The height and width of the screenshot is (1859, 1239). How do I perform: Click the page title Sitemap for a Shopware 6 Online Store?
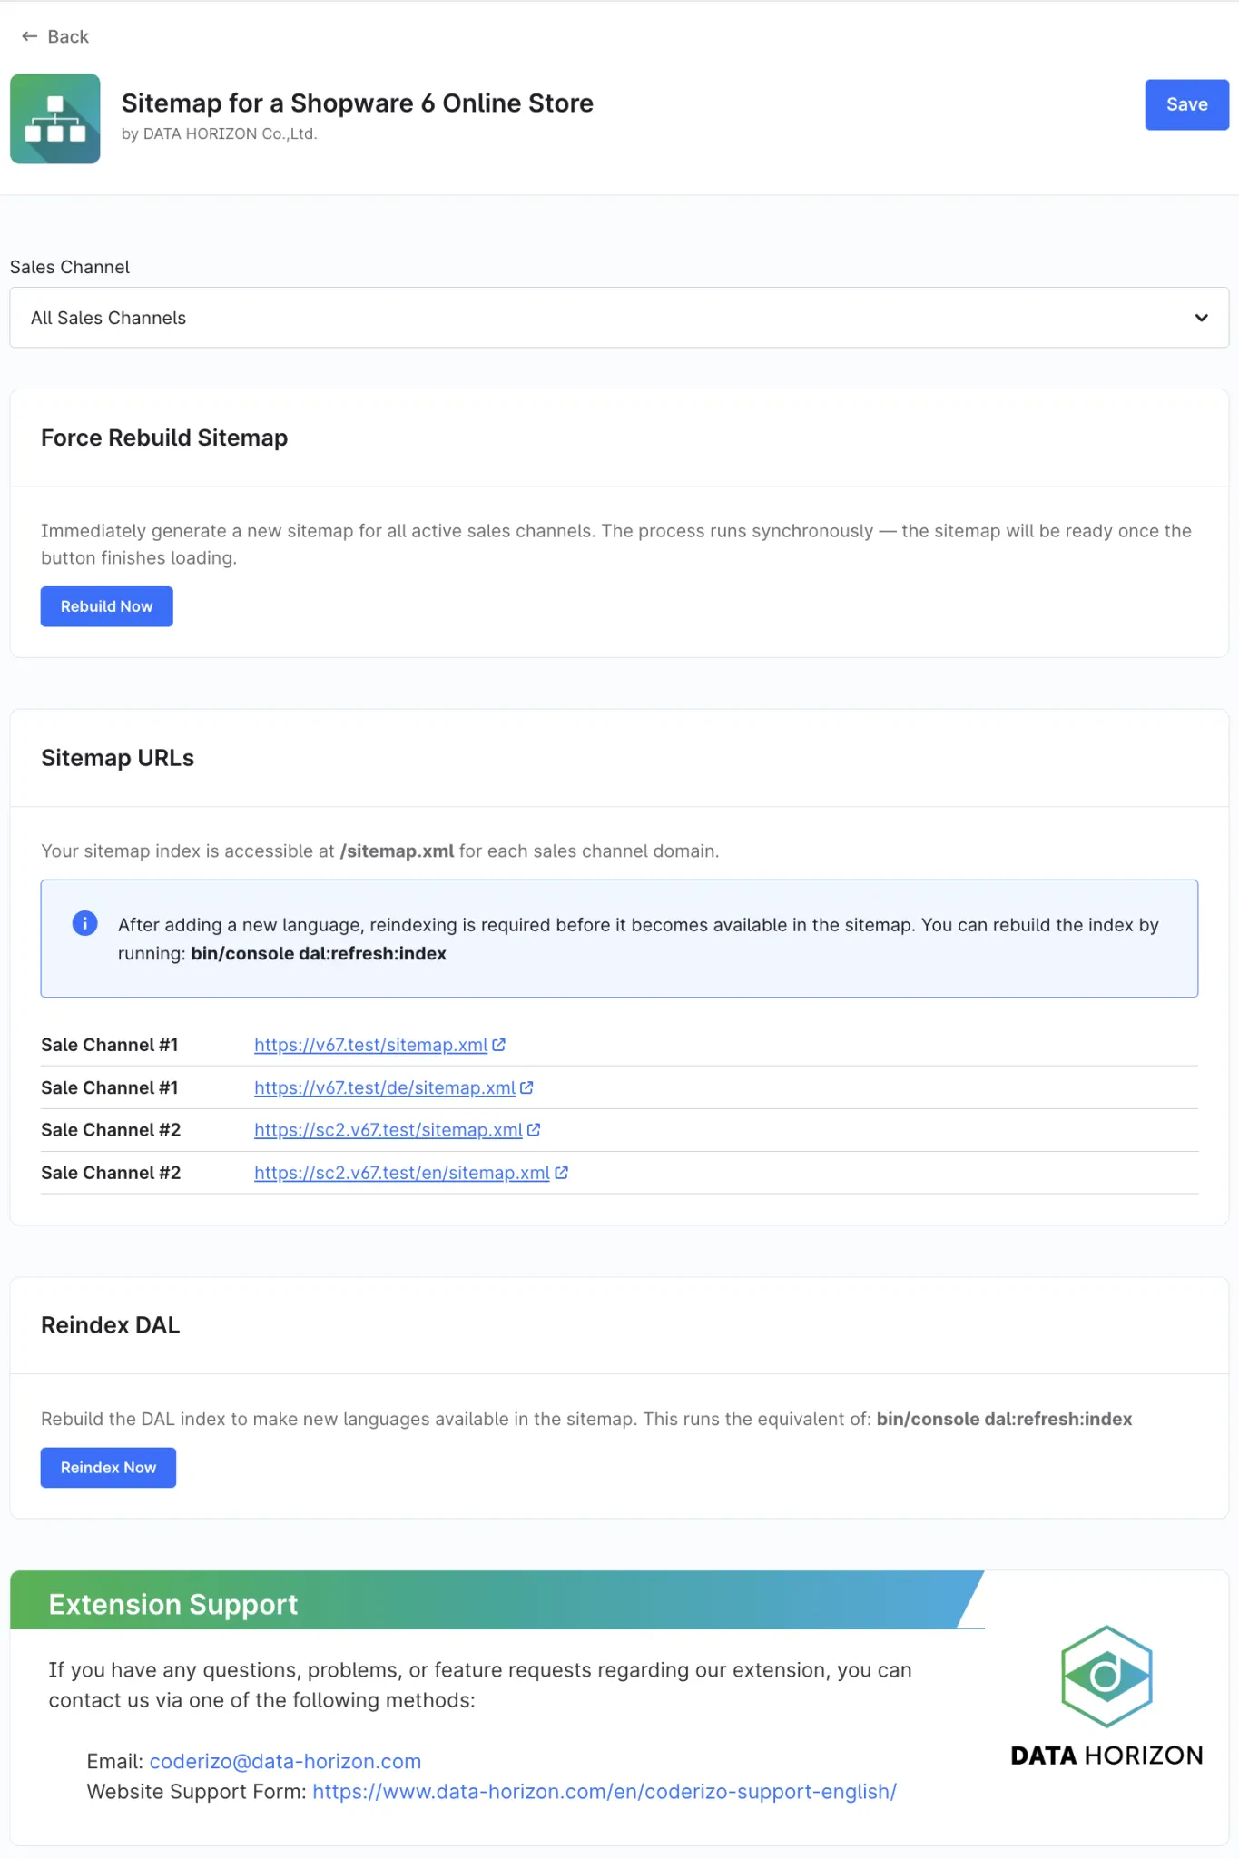358,103
